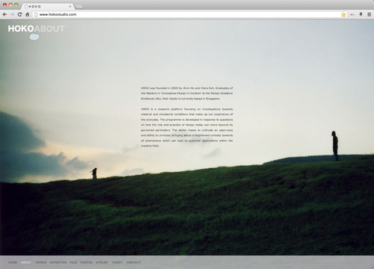Viewport: 374px width, 269px height.
Task: Open a new tab with the blank tab button
Action: 79,7
